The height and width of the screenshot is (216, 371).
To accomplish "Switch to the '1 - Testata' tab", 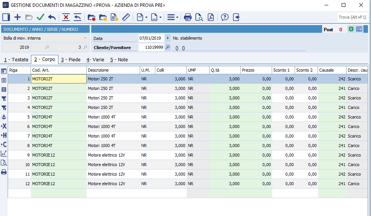I will [16, 60].
